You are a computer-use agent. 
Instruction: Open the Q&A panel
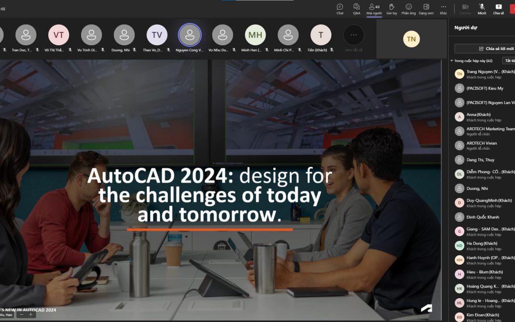(x=356, y=9)
